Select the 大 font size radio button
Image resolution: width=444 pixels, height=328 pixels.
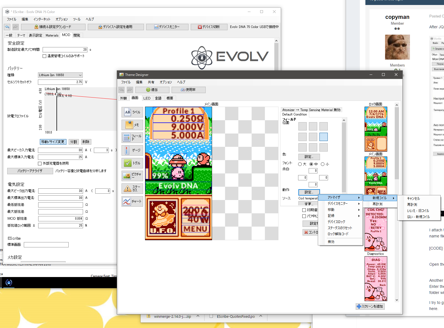[x=300, y=164]
